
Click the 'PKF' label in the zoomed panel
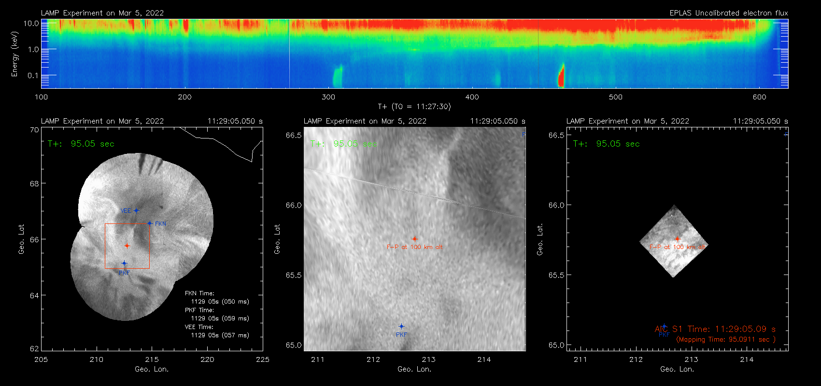402,335
